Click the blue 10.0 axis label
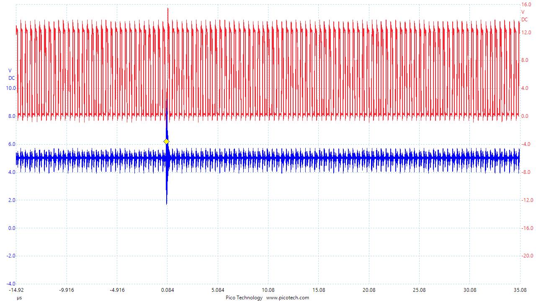This screenshot has width=536, height=301. click(x=10, y=88)
